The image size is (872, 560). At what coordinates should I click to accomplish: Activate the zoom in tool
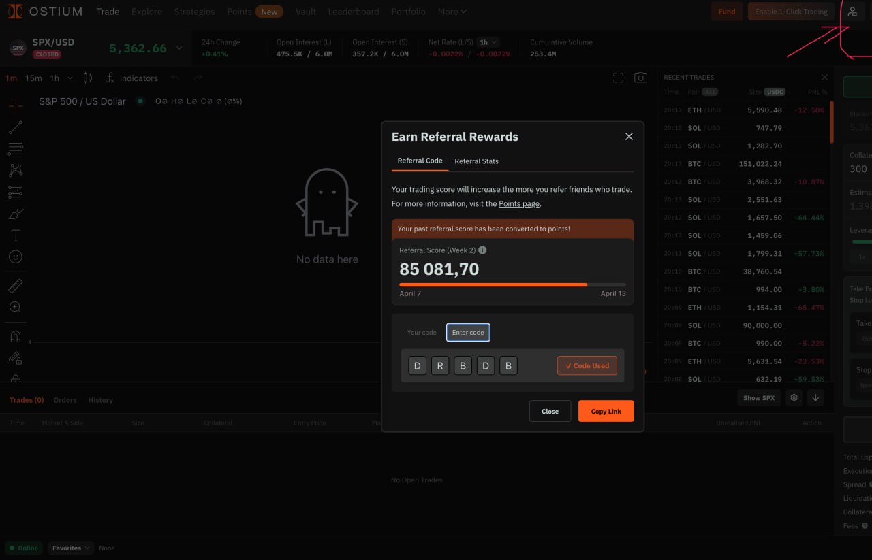click(16, 308)
